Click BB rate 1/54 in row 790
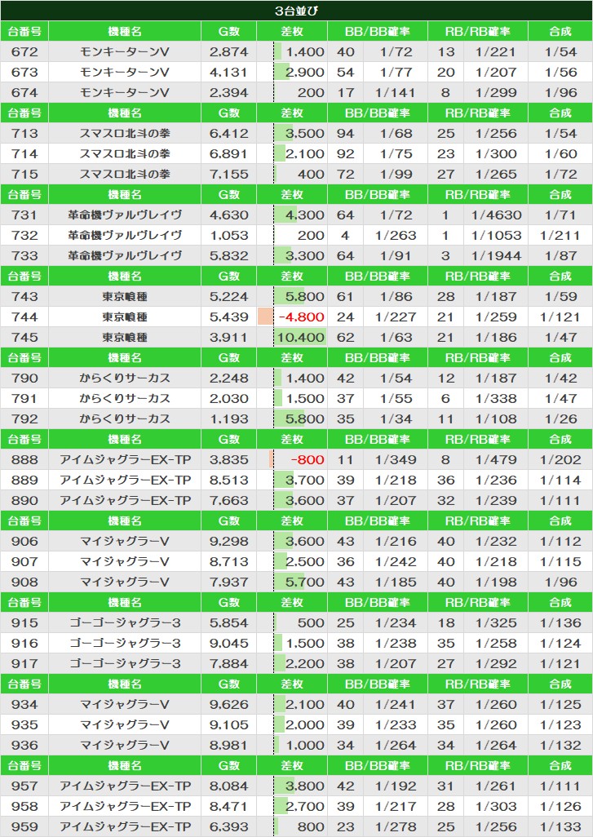Image resolution: width=593 pixels, height=837 pixels. click(x=396, y=378)
